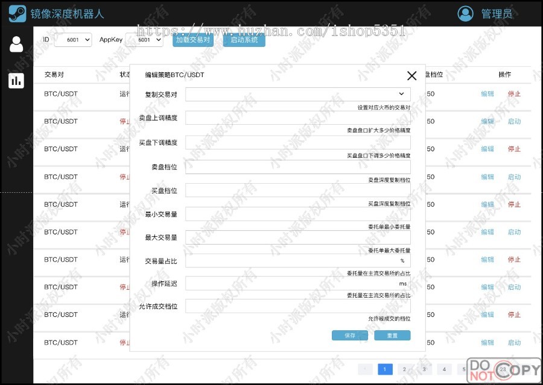This screenshot has height=385, width=543.
Task: Click the 启动系统 button
Action: 244,40
